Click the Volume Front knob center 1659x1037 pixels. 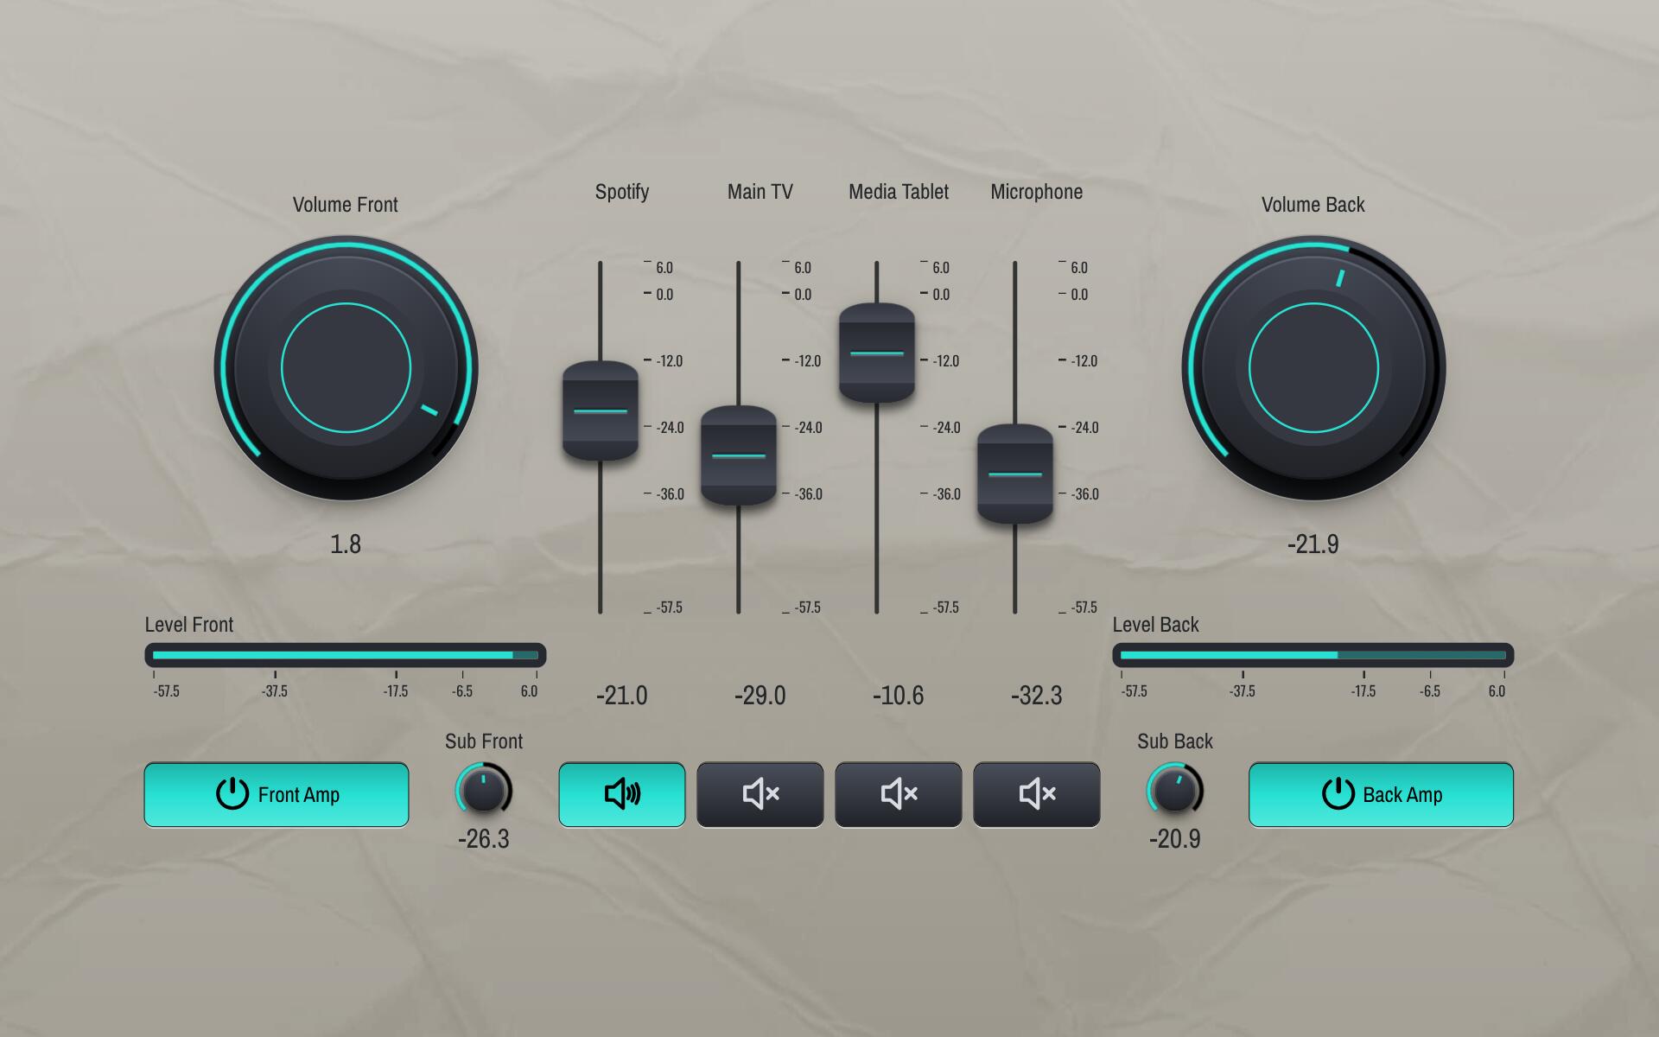coord(346,368)
